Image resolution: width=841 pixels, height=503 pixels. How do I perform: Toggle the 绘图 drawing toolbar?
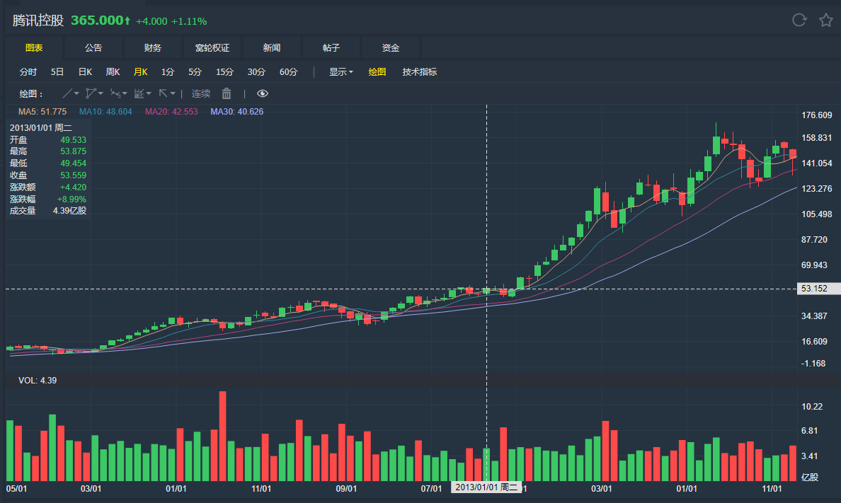pos(377,71)
